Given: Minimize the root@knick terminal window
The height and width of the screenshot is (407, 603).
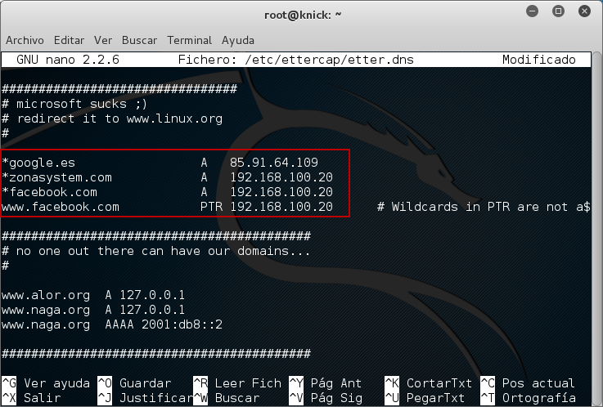Looking at the screenshot, I should (x=533, y=11).
